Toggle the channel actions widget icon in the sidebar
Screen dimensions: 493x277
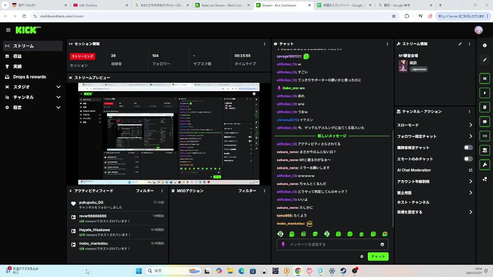point(485,150)
